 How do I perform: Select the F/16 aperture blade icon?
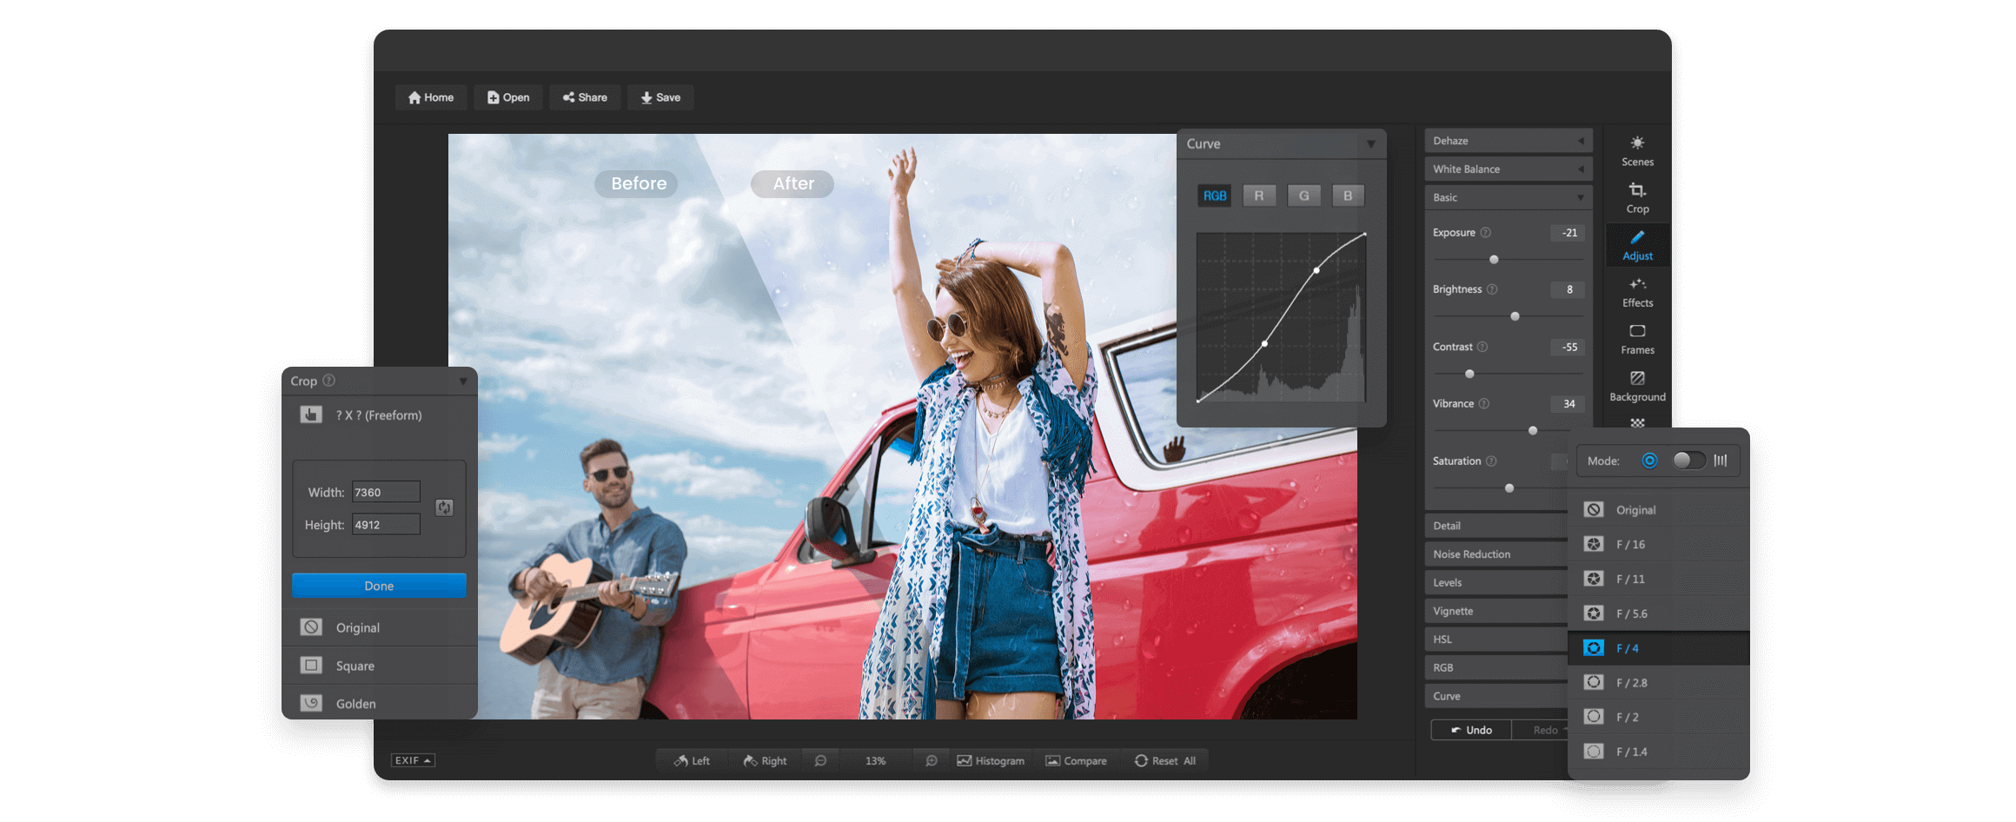pyautogui.click(x=1594, y=544)
